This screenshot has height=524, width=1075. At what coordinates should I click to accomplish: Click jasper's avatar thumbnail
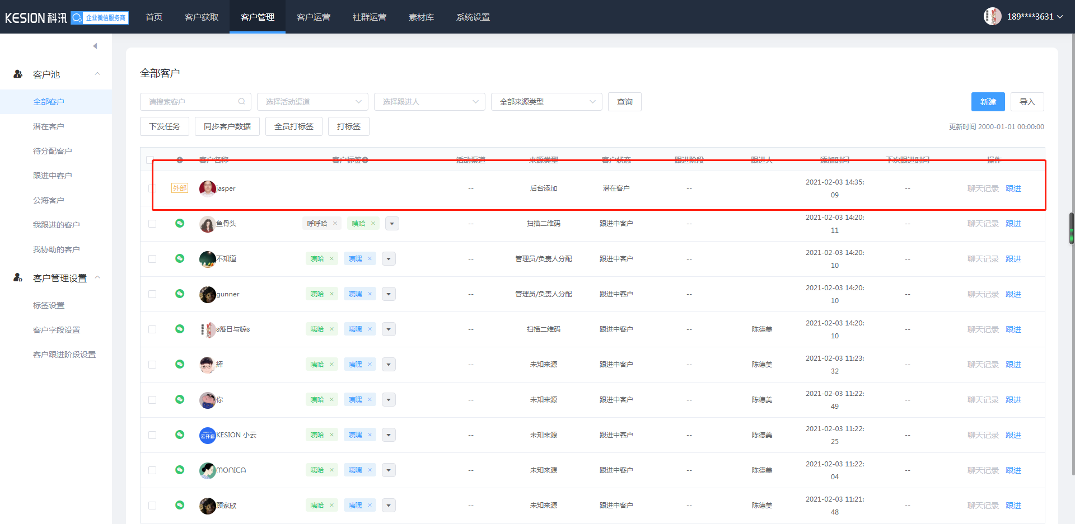point(207,188)
